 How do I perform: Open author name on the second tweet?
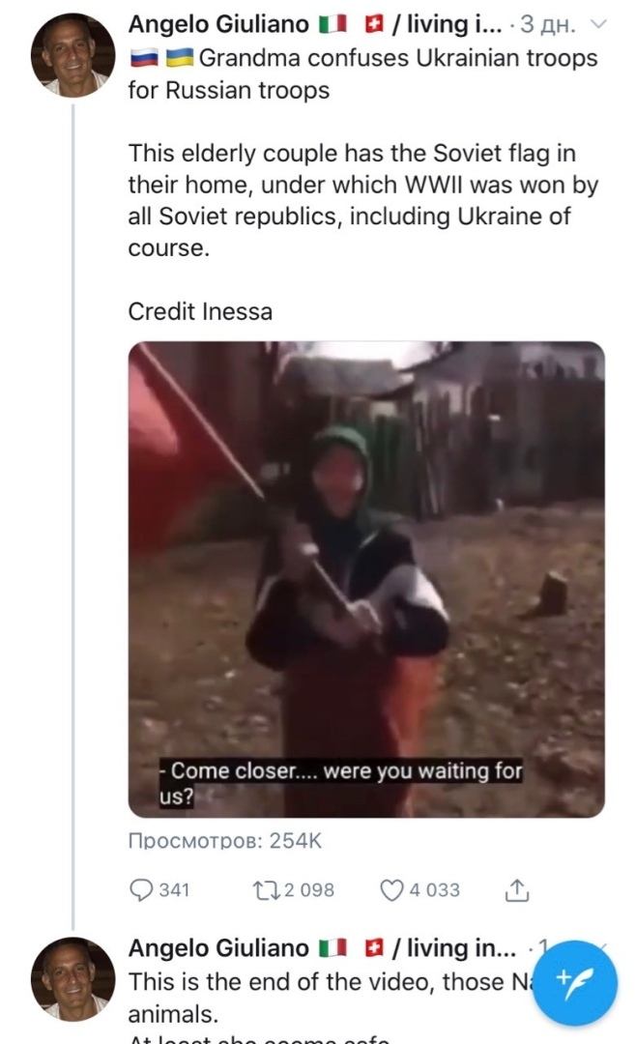click(x=217, y=949)
